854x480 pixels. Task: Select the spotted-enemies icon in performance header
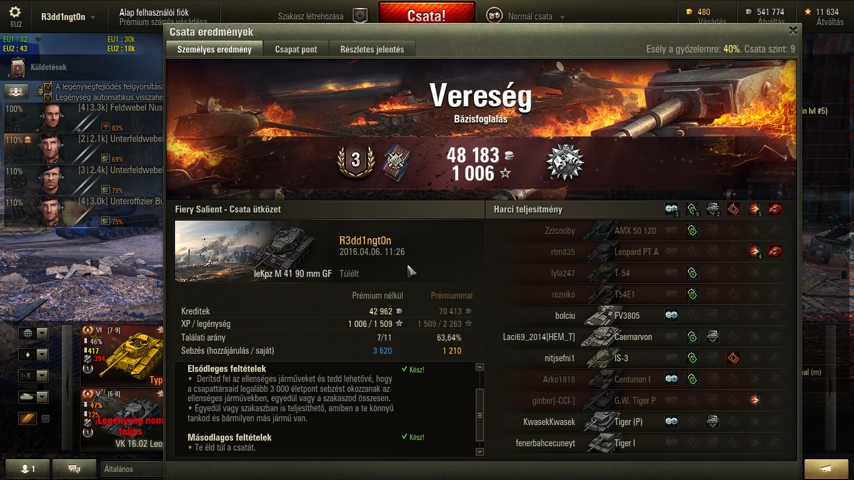tap(671, 209)
